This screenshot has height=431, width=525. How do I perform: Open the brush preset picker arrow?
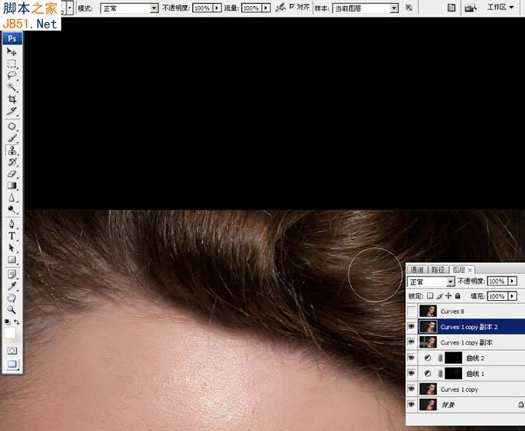(x=70, y=8)
